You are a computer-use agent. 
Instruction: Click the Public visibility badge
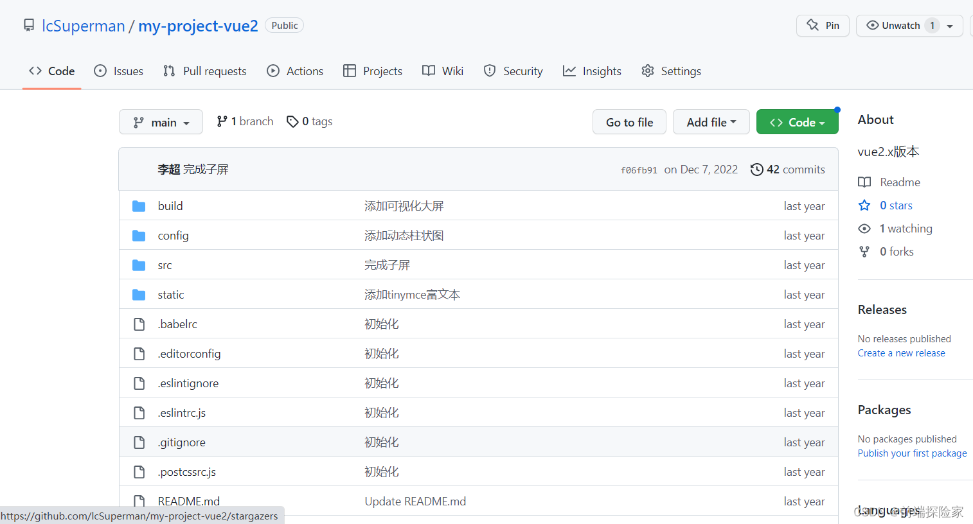[284, 26]
